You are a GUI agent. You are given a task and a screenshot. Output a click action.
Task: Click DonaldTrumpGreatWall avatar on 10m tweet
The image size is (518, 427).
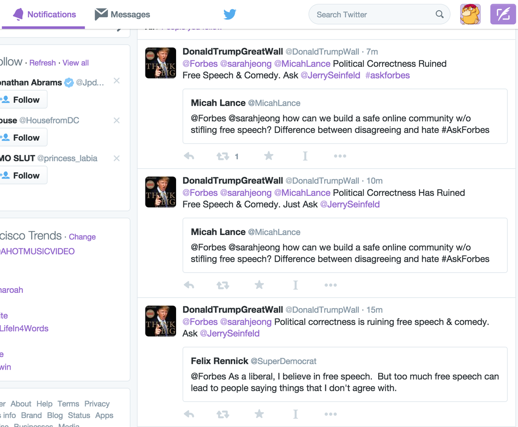pos(160,192)
